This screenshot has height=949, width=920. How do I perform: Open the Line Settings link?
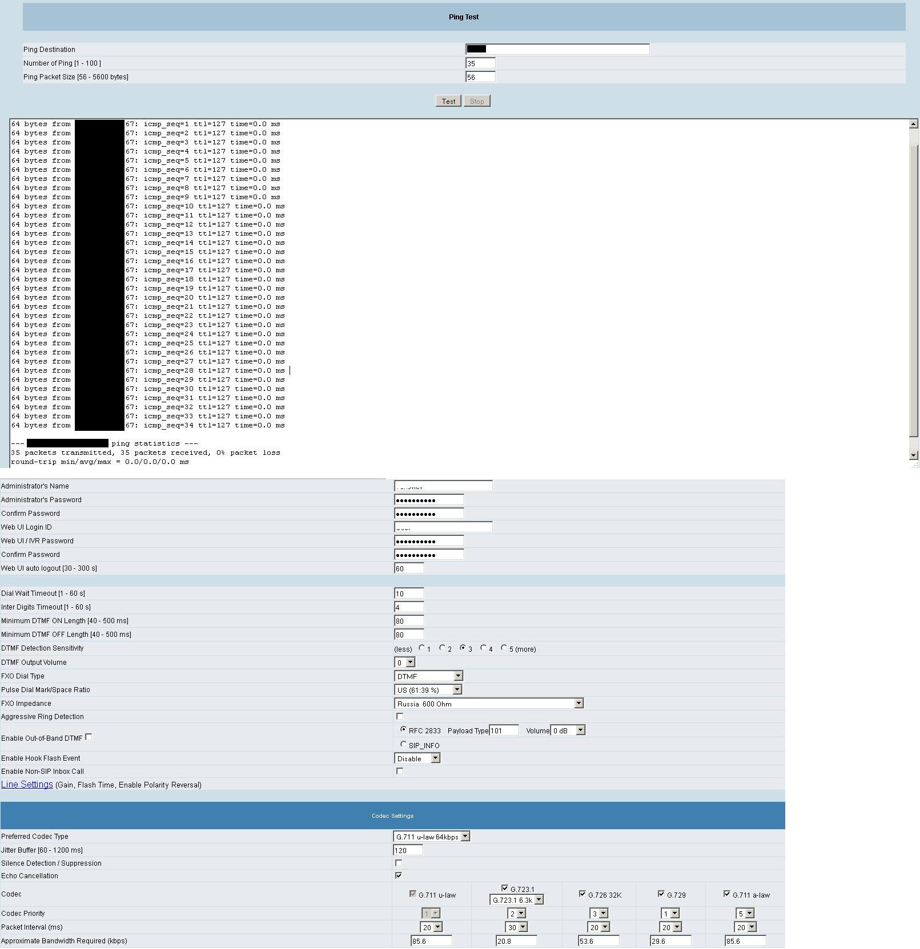point(27,785)
